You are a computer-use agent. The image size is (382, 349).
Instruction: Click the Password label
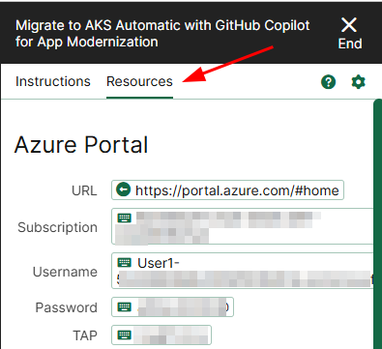[66, 307]
